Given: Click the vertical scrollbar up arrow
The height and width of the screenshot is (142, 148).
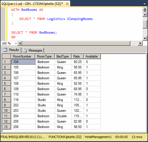Looking at the screenshot, I should click(x=145, y=15).
